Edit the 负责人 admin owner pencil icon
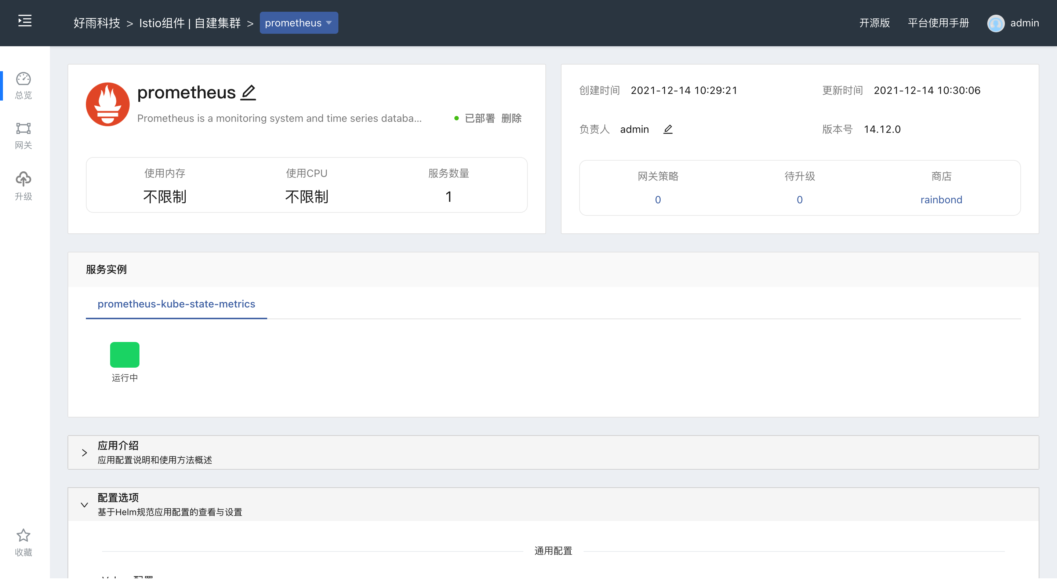The image size is (1057, 579). pyautogui.click(x=668, y=129)
